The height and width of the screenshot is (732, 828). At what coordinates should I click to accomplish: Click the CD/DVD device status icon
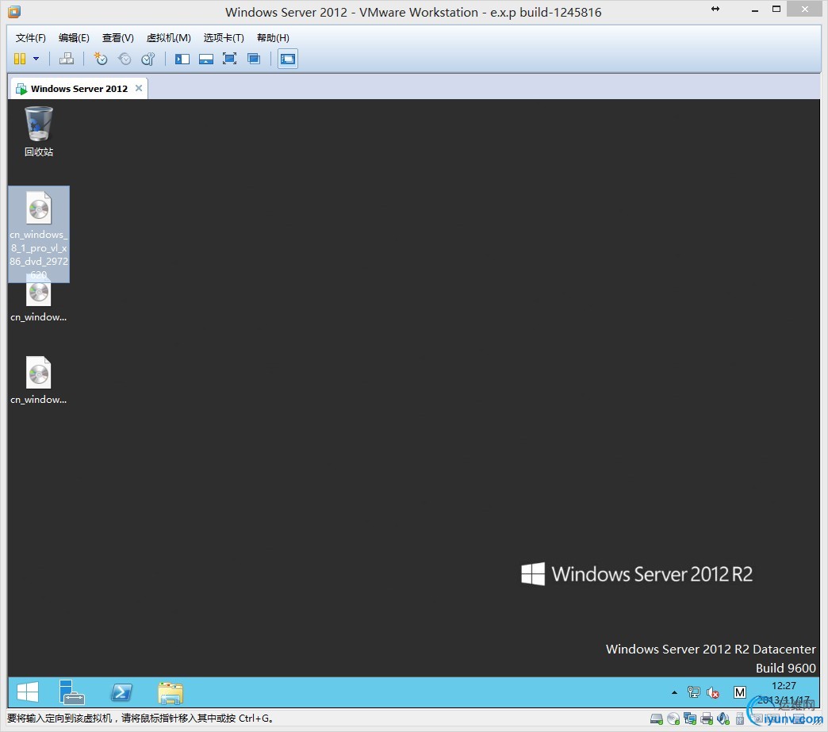coord(673,719)
